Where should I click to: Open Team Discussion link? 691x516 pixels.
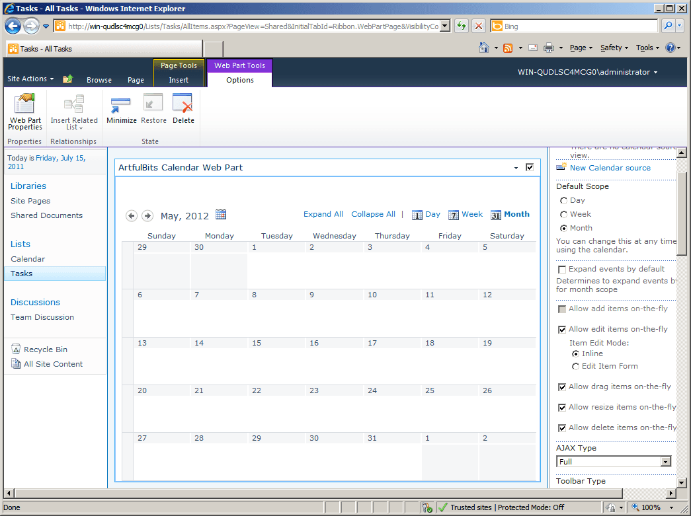click(42, 317)
